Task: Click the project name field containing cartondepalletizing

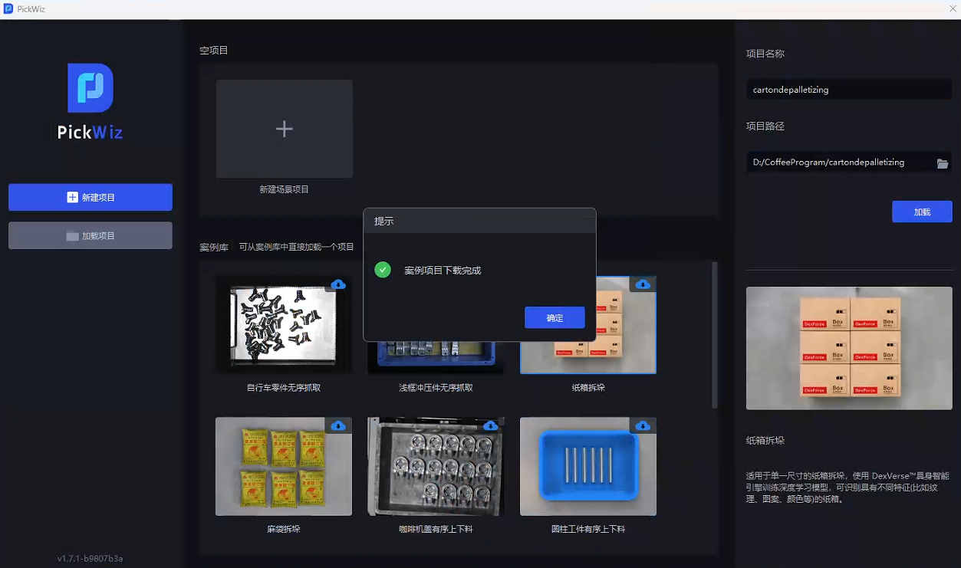Action: pos(848,90)
